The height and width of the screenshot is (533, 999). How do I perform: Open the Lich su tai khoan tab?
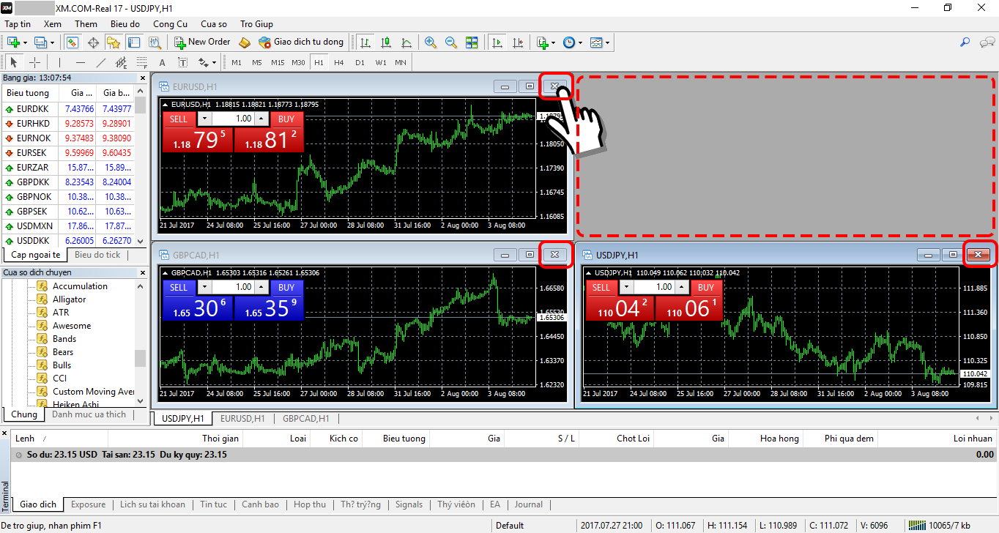[152, 504]
